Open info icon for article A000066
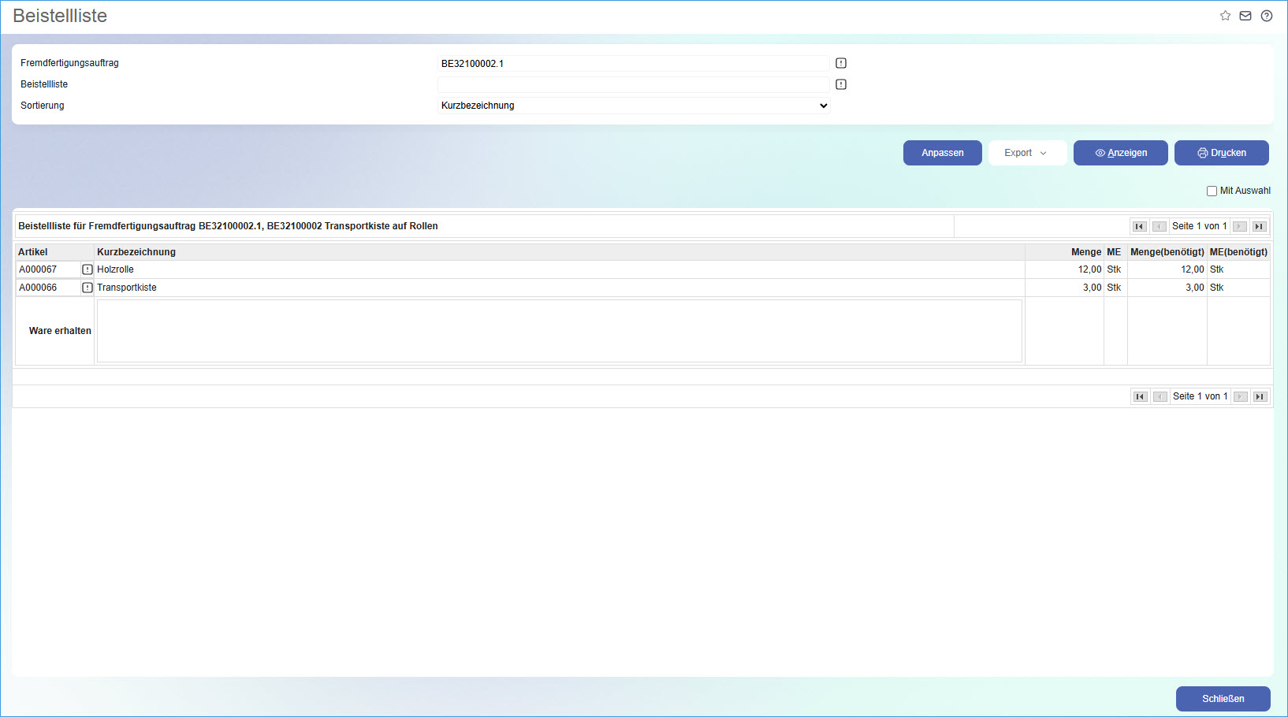Image resolution: width=1288 pixels, height=717 pixels. coord(87,288)
